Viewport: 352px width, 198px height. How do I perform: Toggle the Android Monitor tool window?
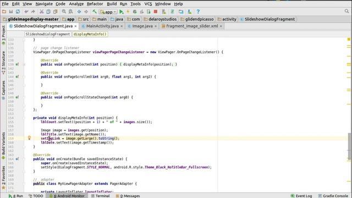pos(67,196)
